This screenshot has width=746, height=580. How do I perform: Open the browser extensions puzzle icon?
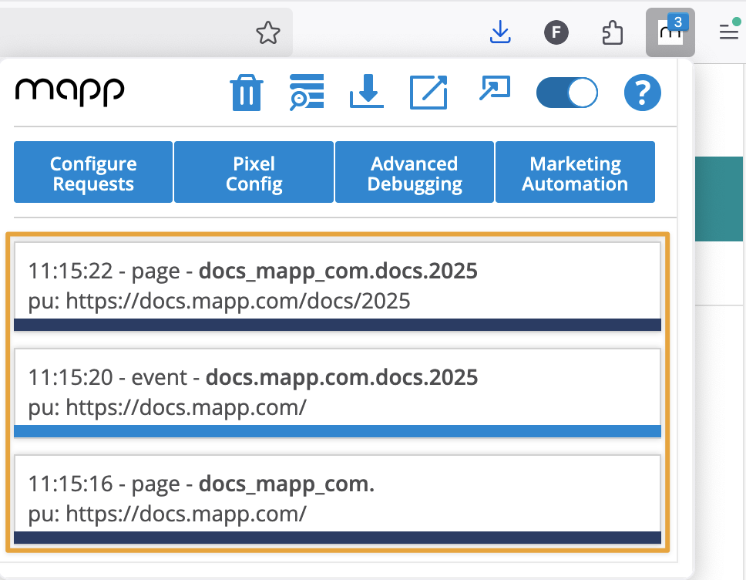[x=613, y=33]
